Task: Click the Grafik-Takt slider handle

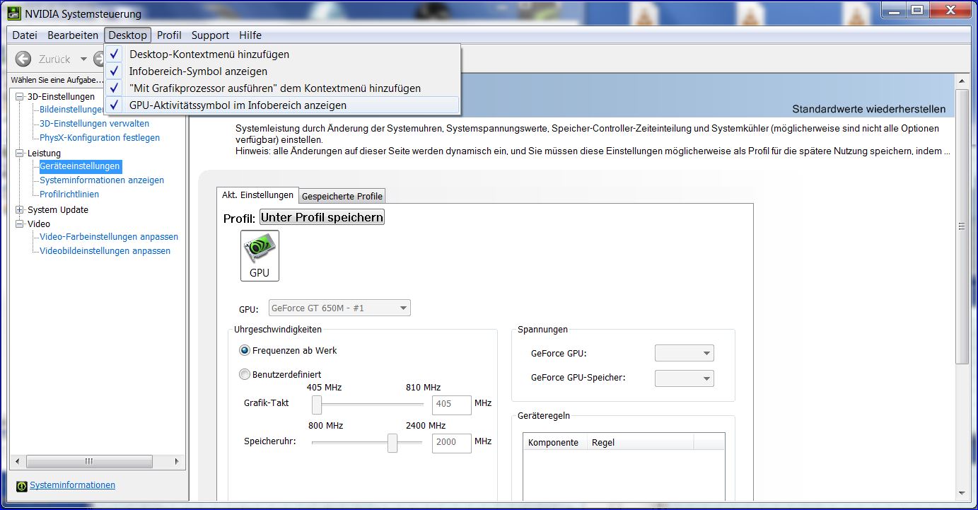Action: click(x=317, y=405)
